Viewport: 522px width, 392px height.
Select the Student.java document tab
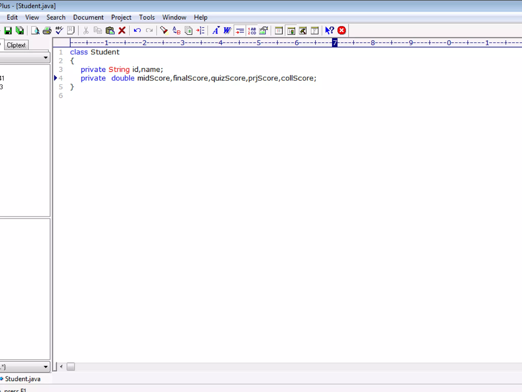22,379
